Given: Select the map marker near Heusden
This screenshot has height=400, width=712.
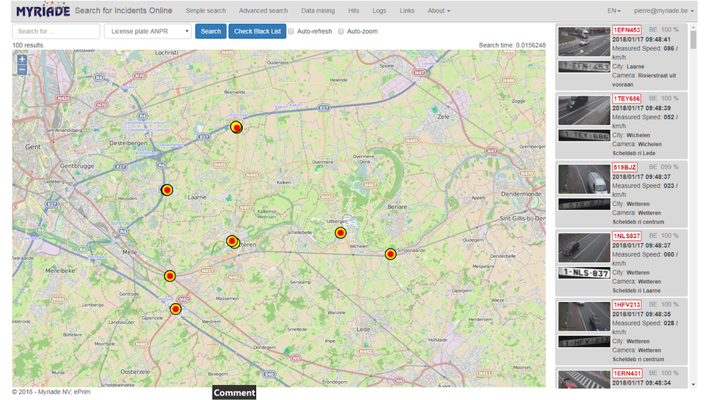Looking at the screenshot, I should 166,190.
